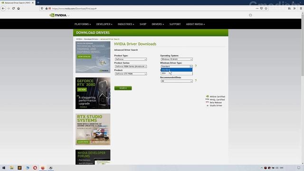Click the help question mark beside Recommended/Beta
Viewport: 304px width, 171px height.
[x=196, y=81]
